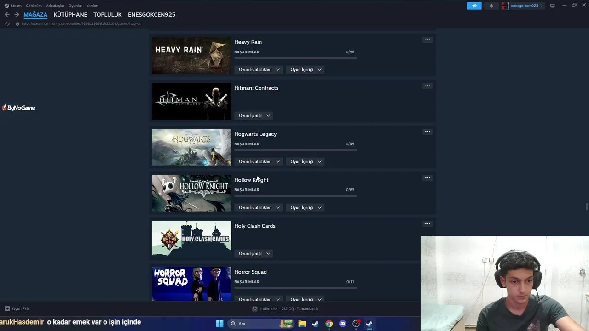589x331 pixels.
Task: Click the Holy Clash Cards cover thumbnail
Action: (191, 239)
